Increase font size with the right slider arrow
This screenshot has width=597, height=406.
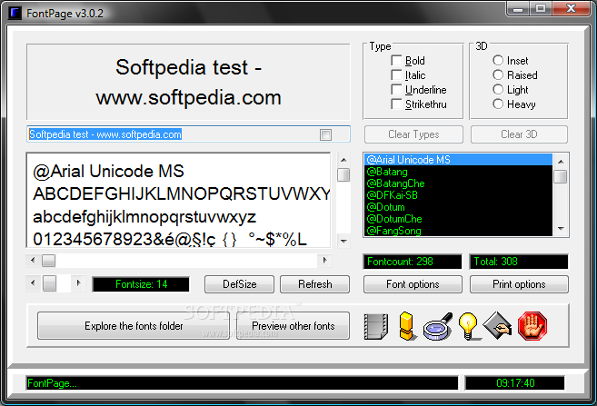[x=79, y=283]
